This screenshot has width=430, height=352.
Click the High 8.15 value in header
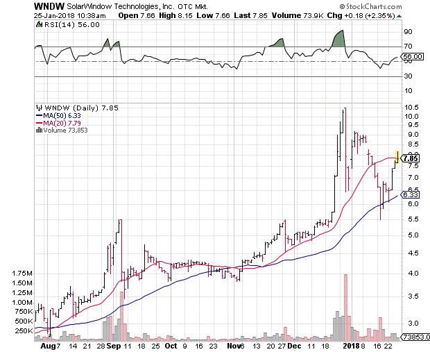point(175,16)
